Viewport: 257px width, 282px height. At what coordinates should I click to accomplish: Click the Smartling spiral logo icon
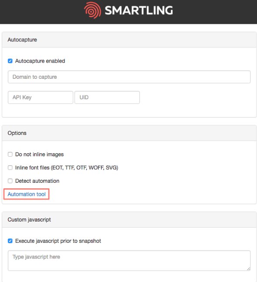tap(92, 10)
